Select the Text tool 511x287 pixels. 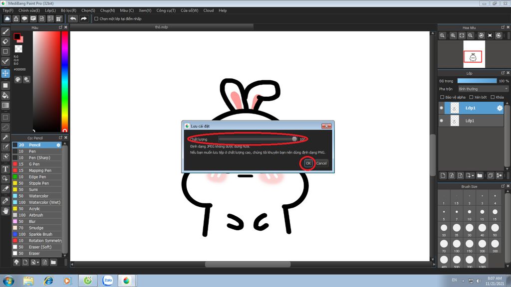5,169
